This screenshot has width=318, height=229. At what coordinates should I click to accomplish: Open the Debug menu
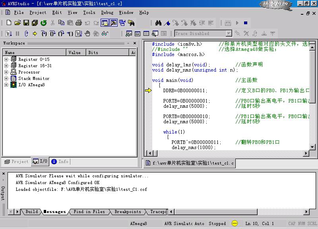(x=107, y=12)
